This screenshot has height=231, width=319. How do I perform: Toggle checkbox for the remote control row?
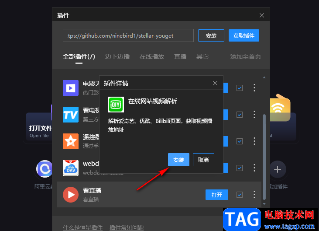pyautogui.click(x=240, y=141)
